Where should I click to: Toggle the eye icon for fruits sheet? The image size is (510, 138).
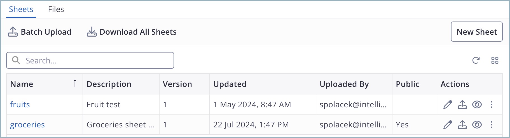(477, 104)
